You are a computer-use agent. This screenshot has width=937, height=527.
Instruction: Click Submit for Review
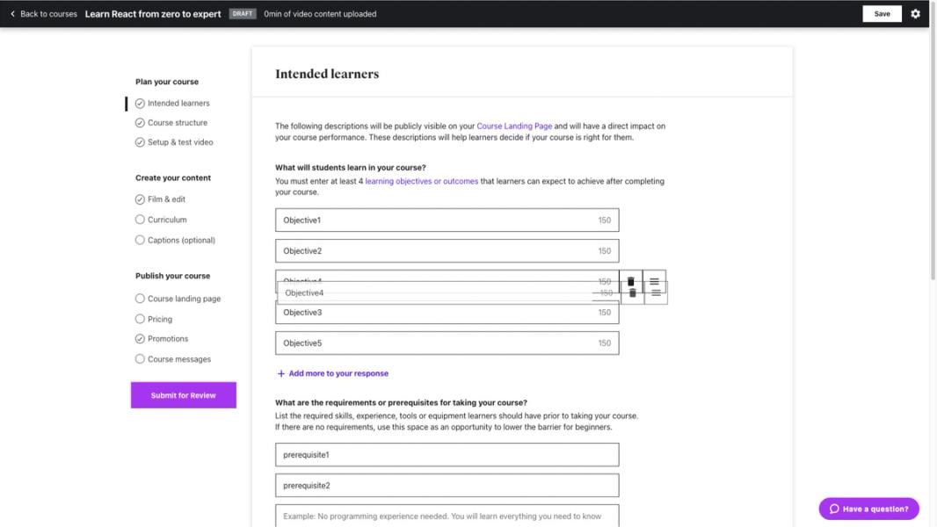pos(183,394)
